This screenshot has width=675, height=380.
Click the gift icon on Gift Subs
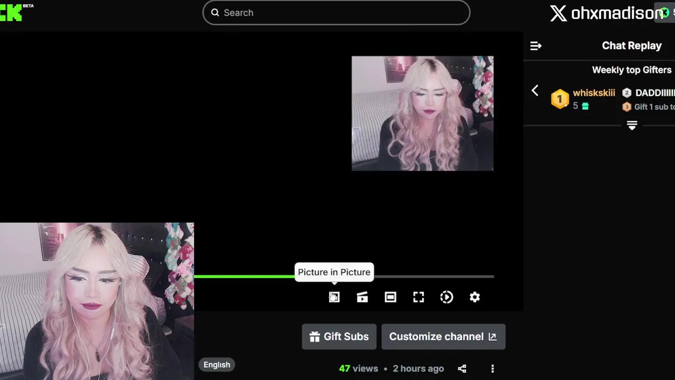[315, 337]
